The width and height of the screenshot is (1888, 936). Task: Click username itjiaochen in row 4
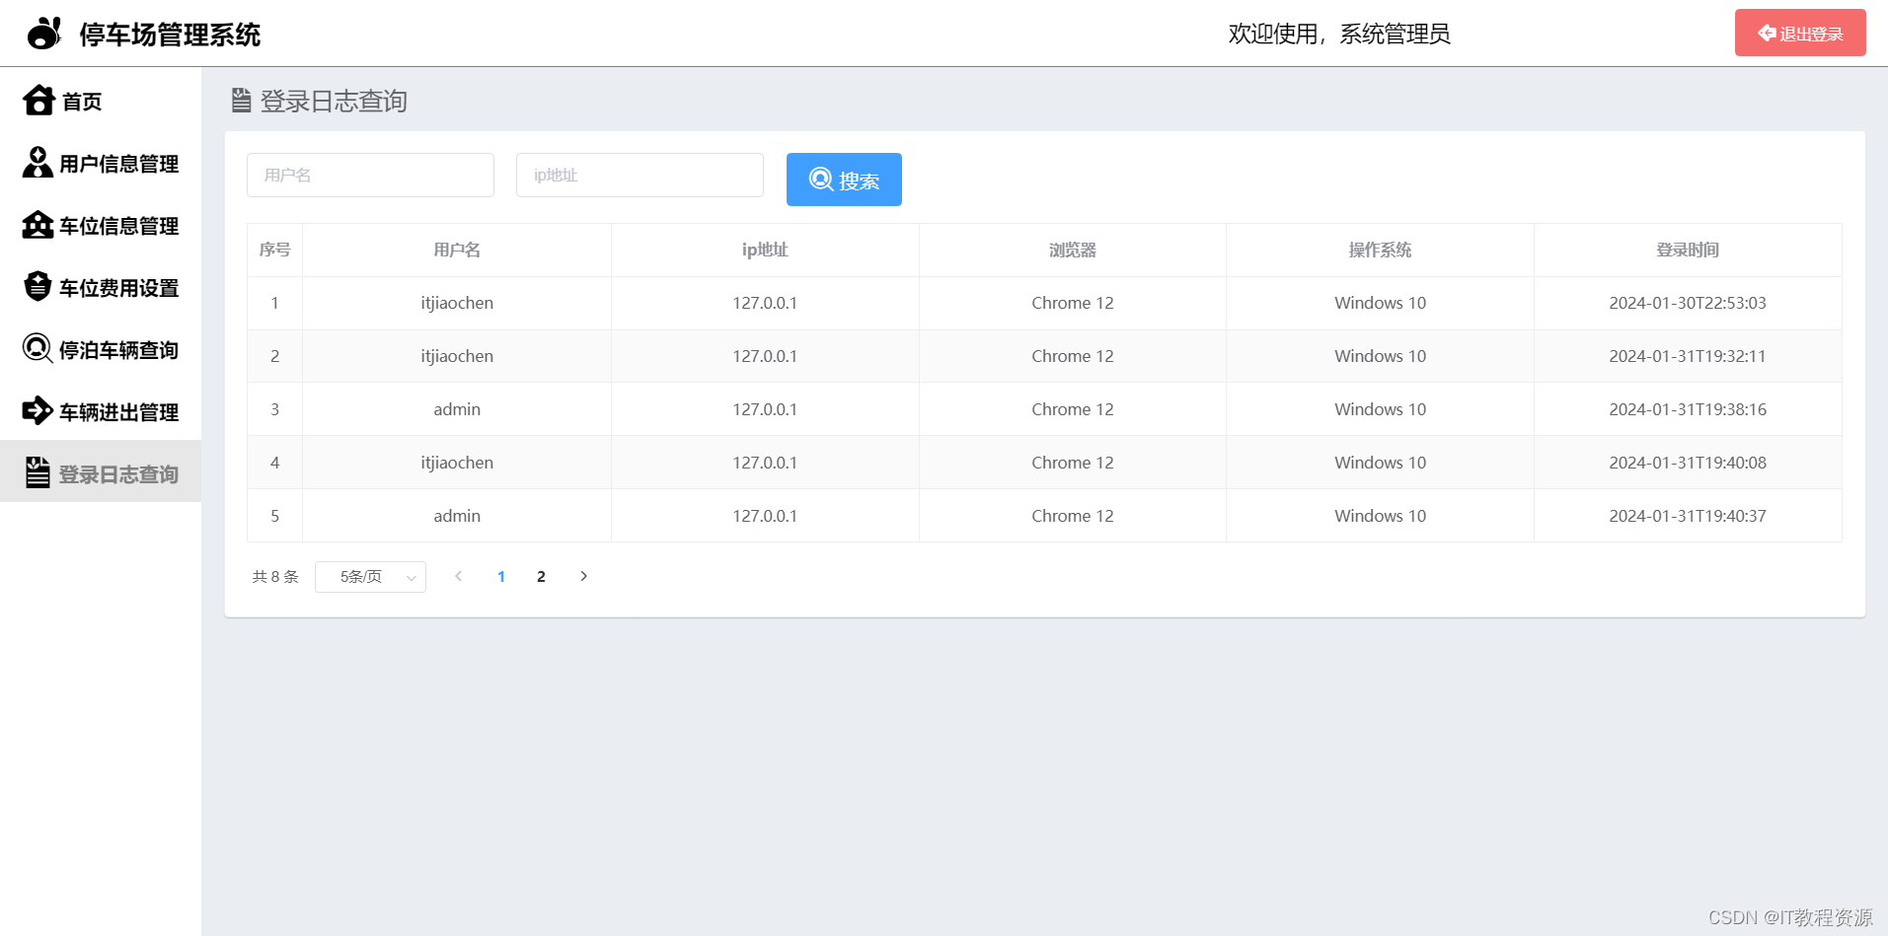point(457,463)
